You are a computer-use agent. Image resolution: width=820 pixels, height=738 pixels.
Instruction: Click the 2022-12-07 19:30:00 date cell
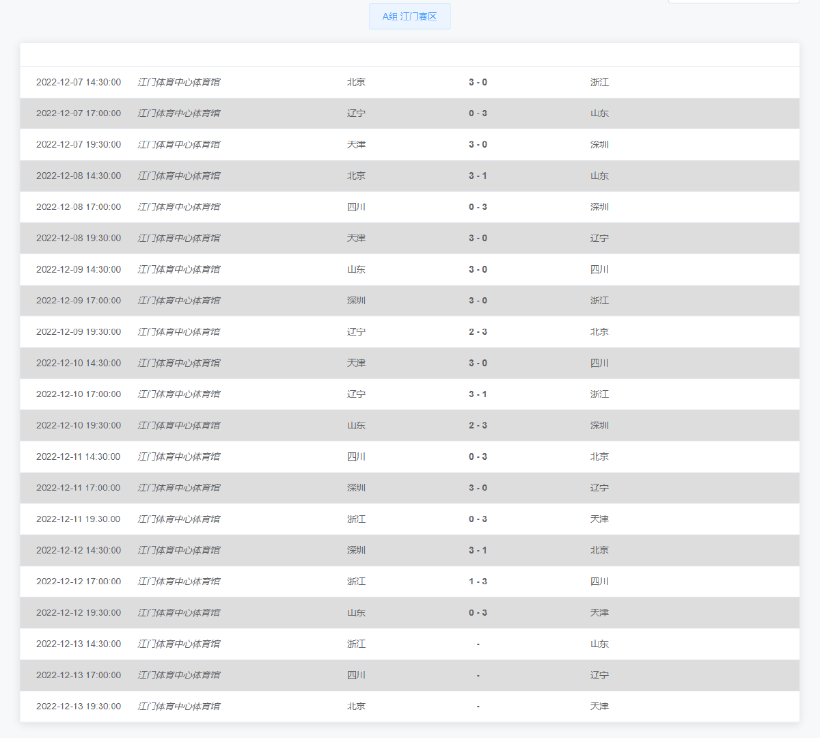[79, 144]
